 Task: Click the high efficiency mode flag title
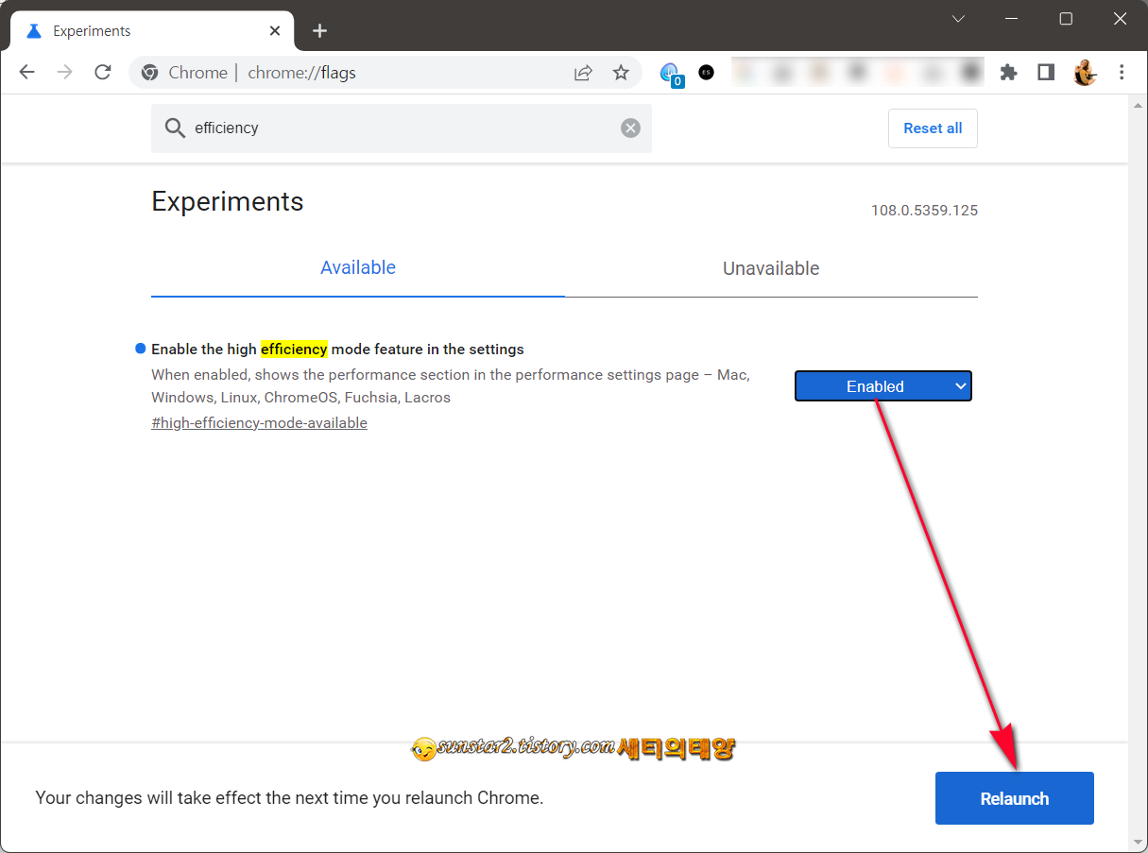coord(337,350)
